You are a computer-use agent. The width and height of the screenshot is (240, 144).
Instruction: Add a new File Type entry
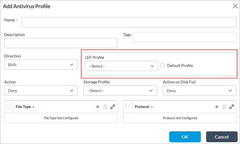tap(98, 107)
